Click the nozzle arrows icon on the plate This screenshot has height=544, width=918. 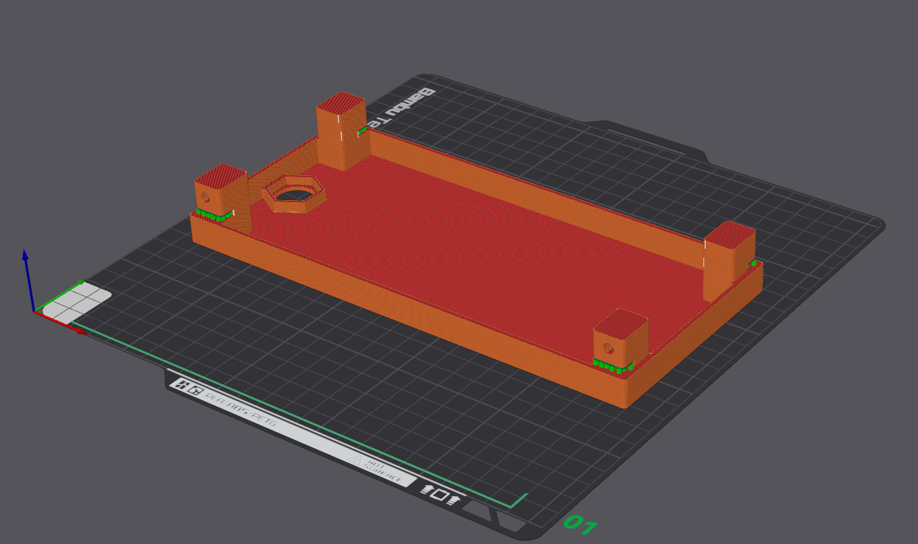(440, 494)
